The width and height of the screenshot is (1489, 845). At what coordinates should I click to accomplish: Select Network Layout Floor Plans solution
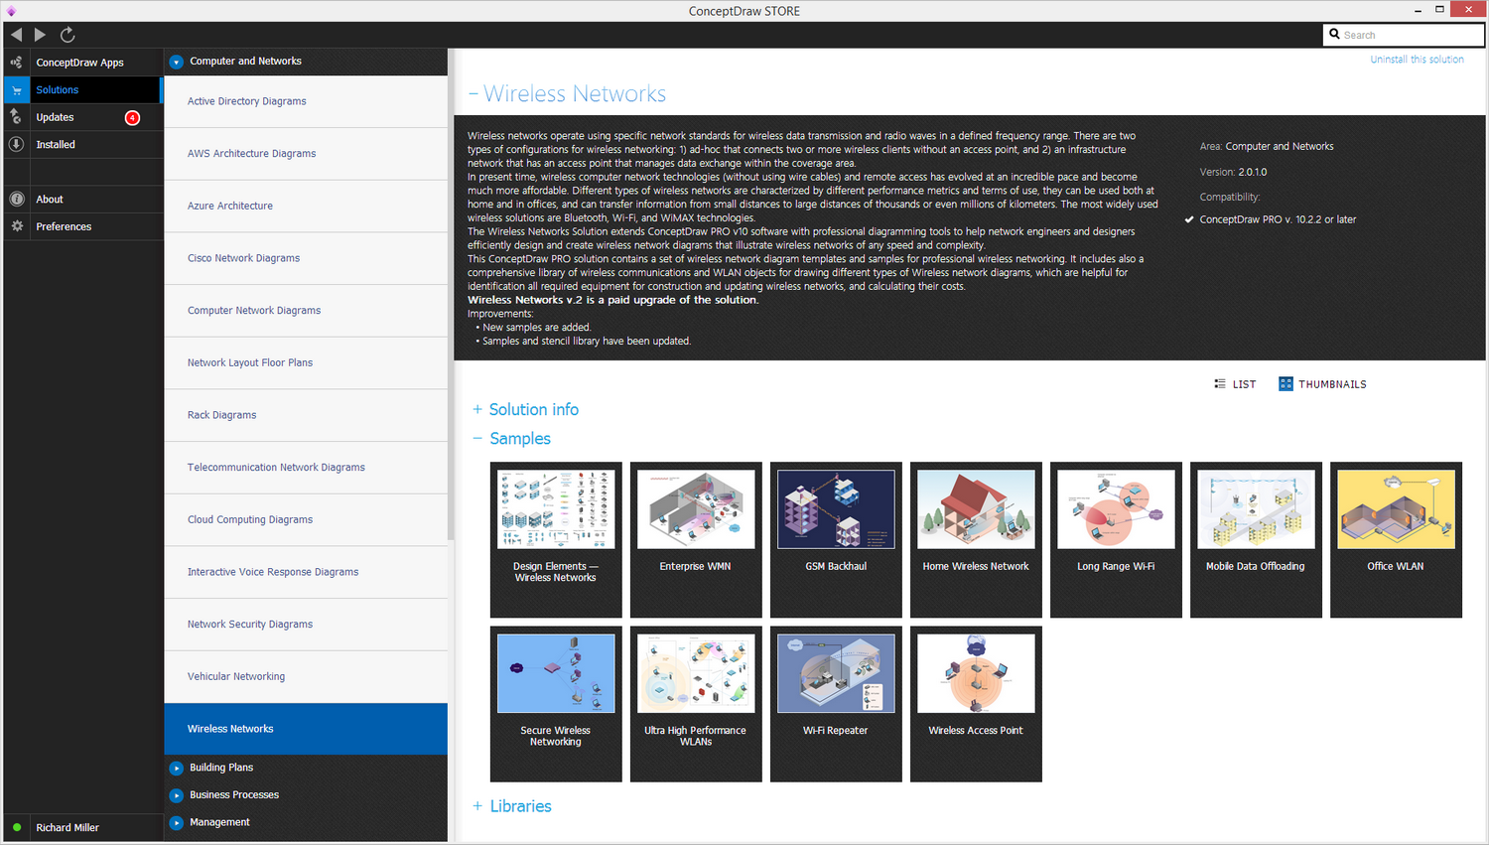[x=306, y=362]
